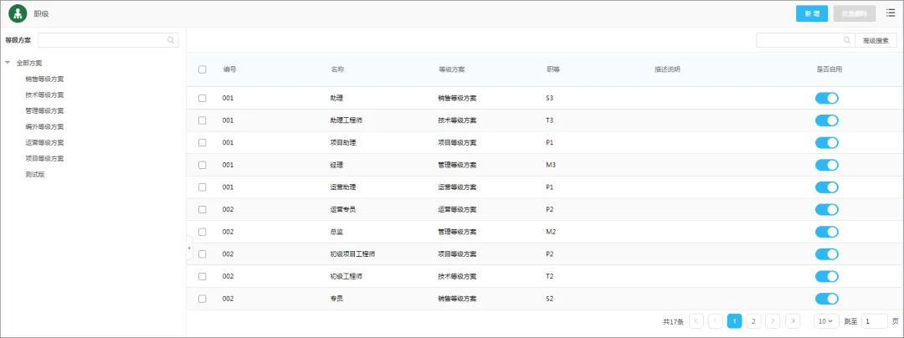Select the checkbox for 总监
The height and width of the screenshot is (338, 904).
click(203, 232)
